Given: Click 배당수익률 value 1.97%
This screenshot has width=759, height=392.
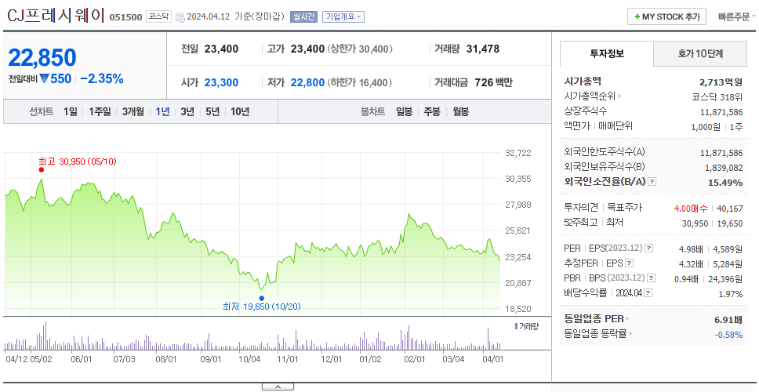Looking at the screenshot, I should coord(731,294).
